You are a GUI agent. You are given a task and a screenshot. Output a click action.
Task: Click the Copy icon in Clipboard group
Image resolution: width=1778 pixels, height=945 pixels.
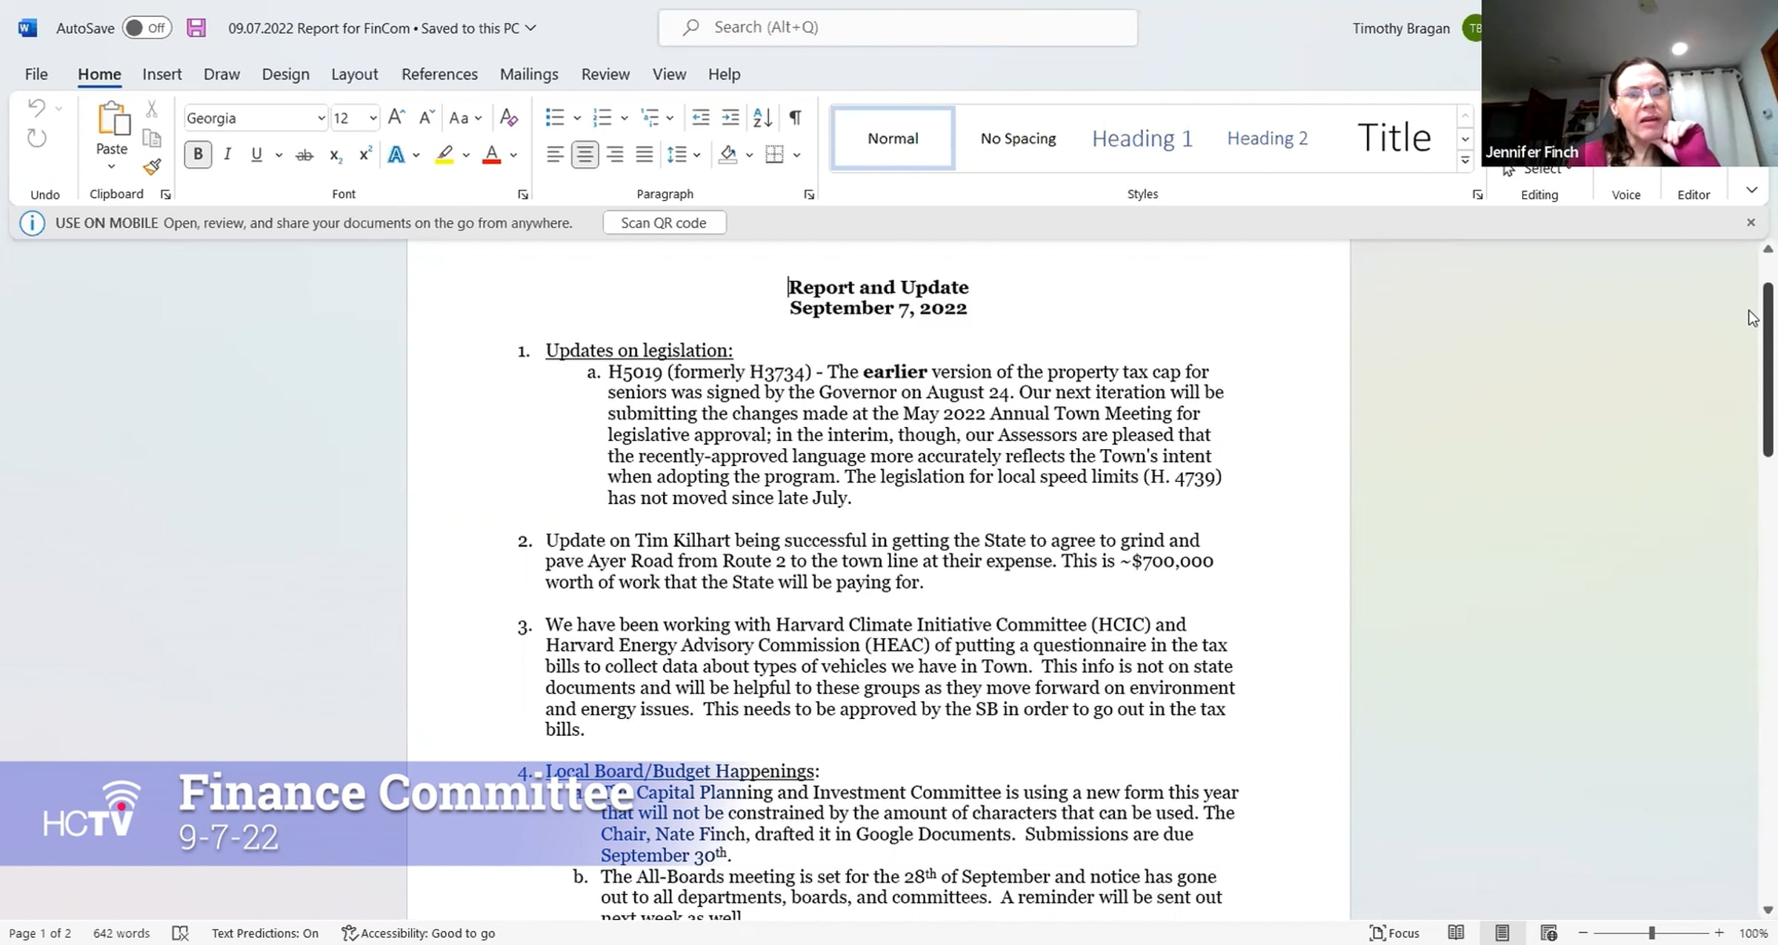pyautogui.click(x=152, y=139)
